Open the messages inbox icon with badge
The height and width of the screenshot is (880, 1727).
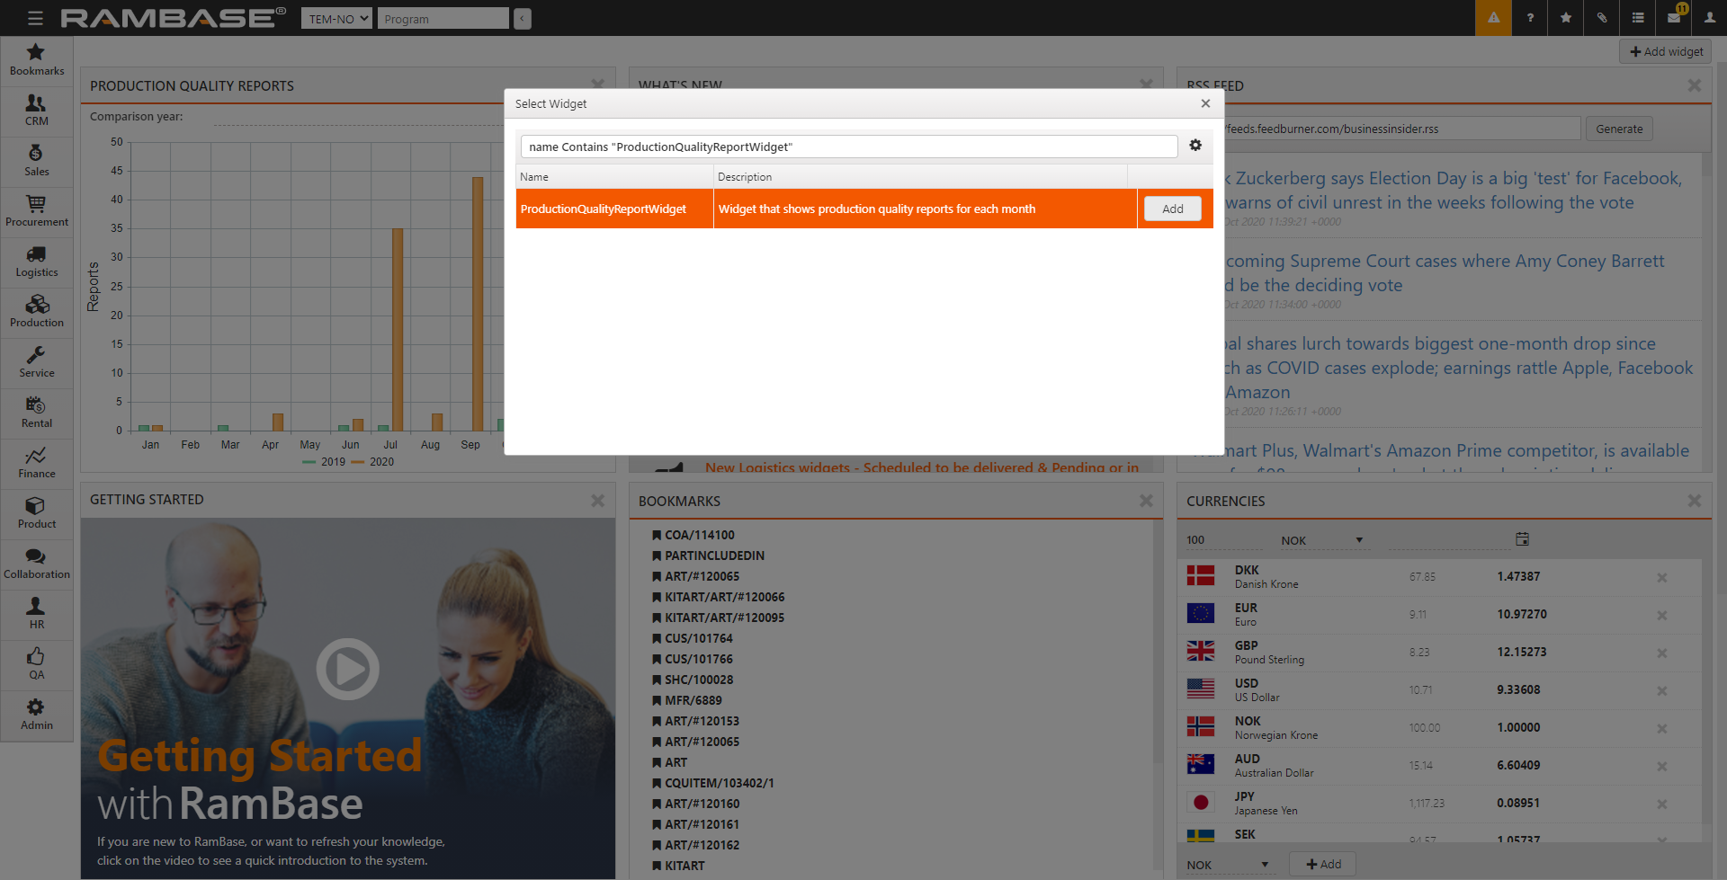pyautogui.click(x=1674, y=18)
